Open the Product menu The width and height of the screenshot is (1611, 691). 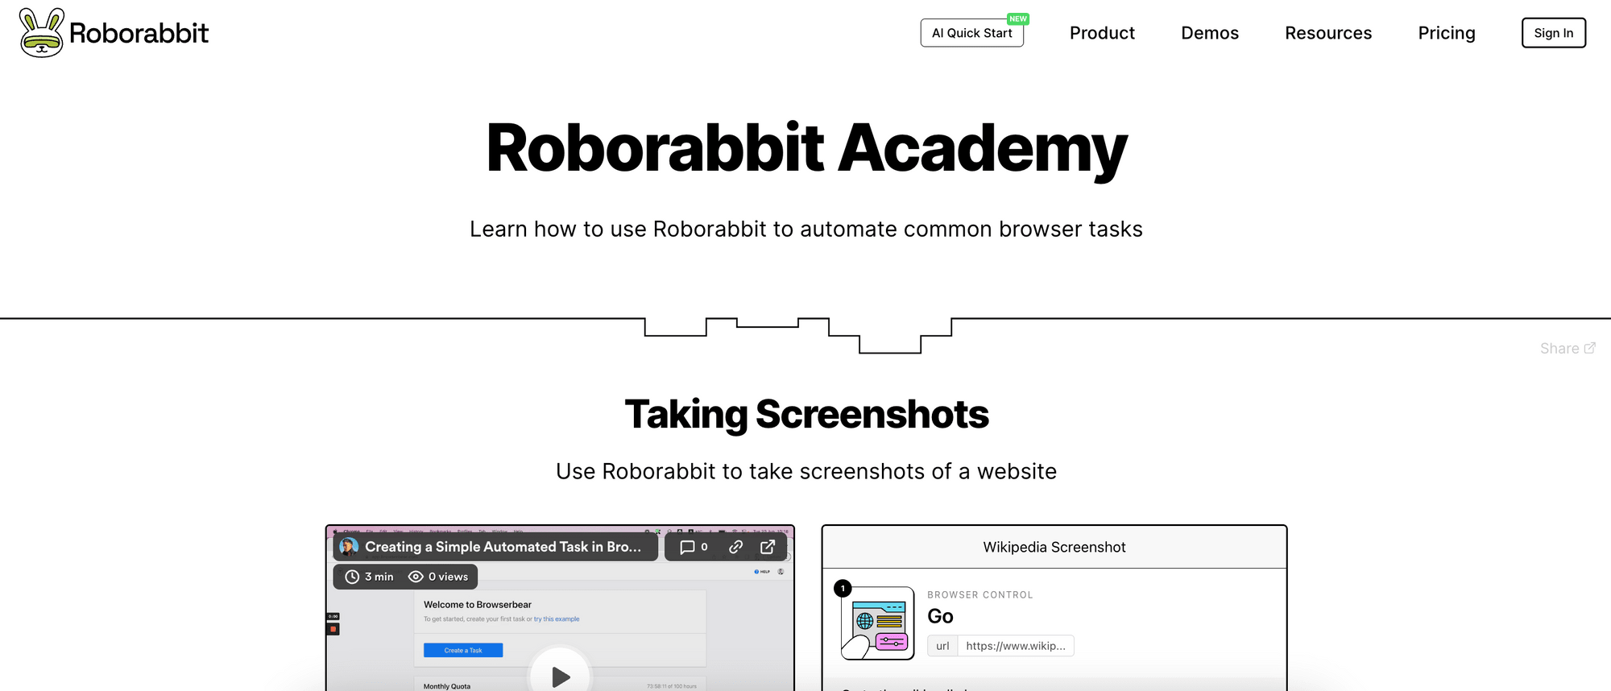pyautogui.click(x=1101, y=33)
